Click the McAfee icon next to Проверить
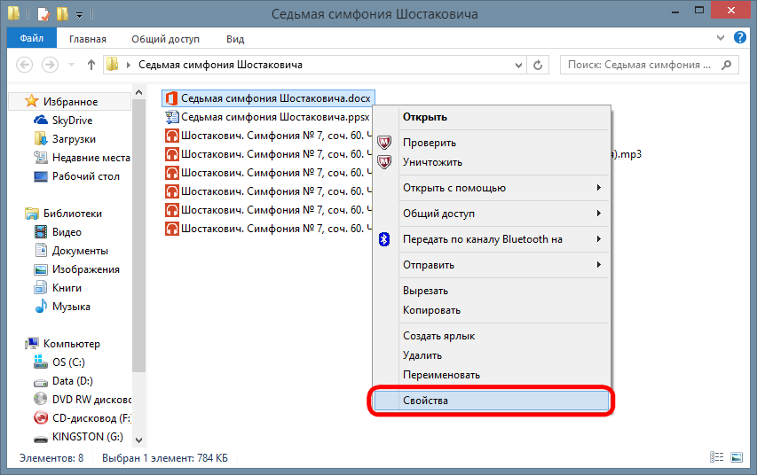Screen dimensions: 757x475 tap(384, 143)
